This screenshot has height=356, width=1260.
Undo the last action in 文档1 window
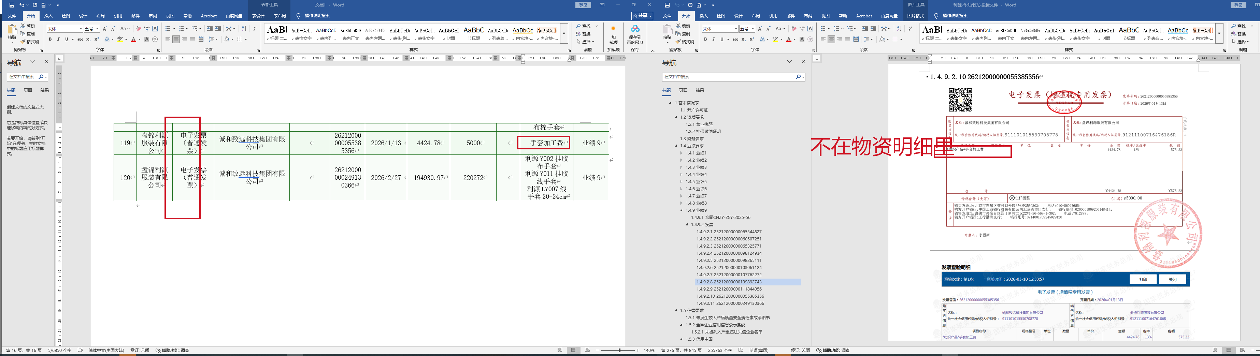[x=22, y=5]
